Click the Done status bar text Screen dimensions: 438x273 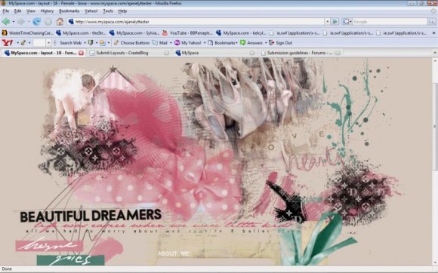click(7, 269)
